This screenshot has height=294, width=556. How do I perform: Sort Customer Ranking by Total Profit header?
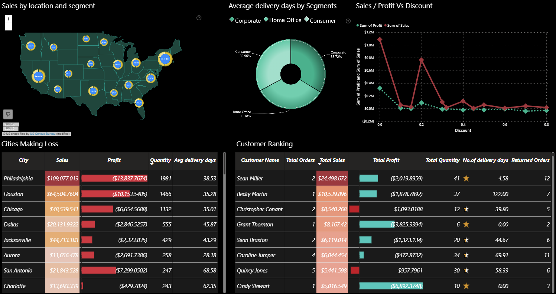pos(386,160)
